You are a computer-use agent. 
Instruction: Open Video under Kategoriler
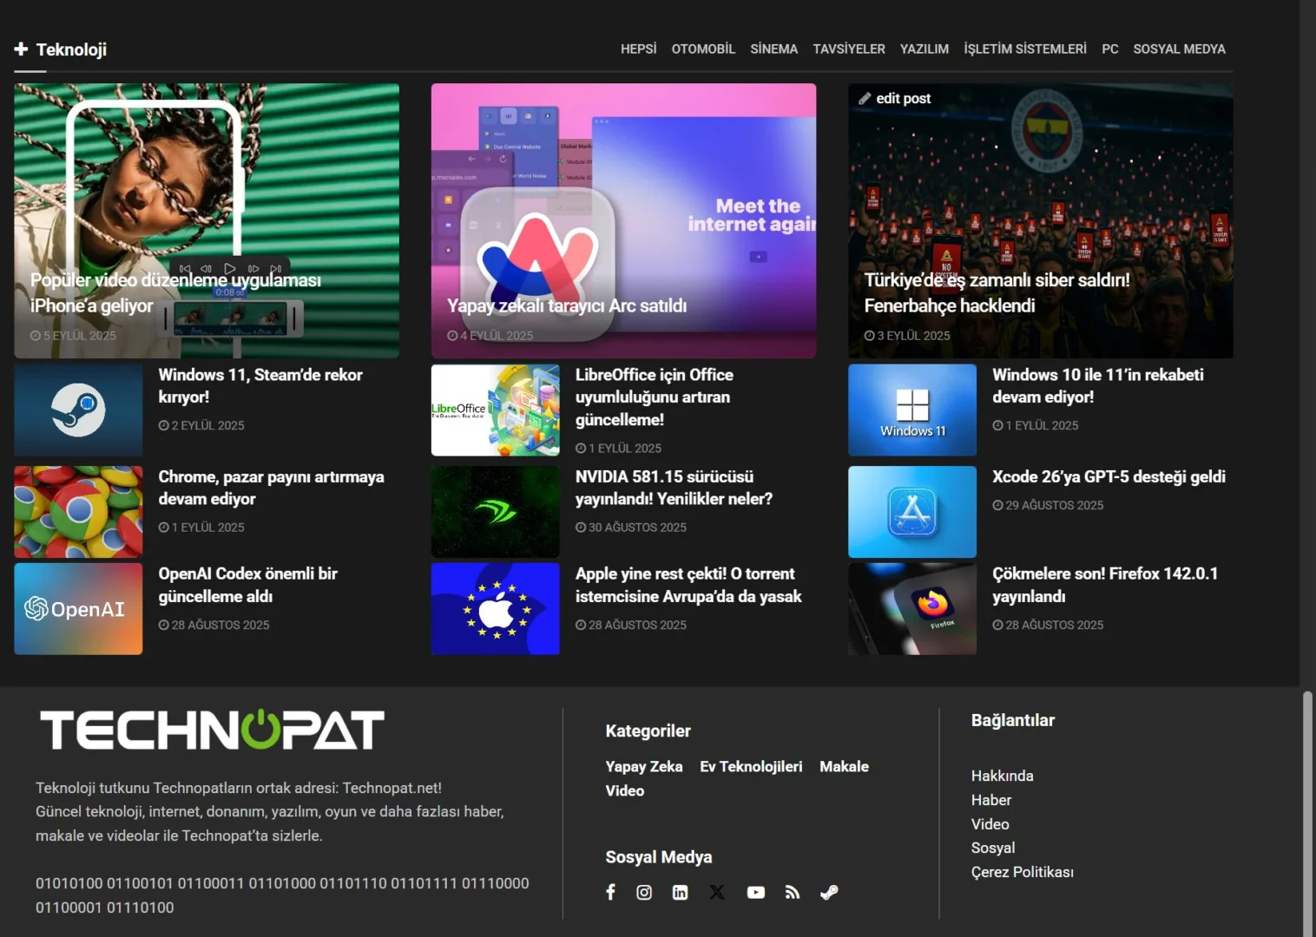coord(625,791)
